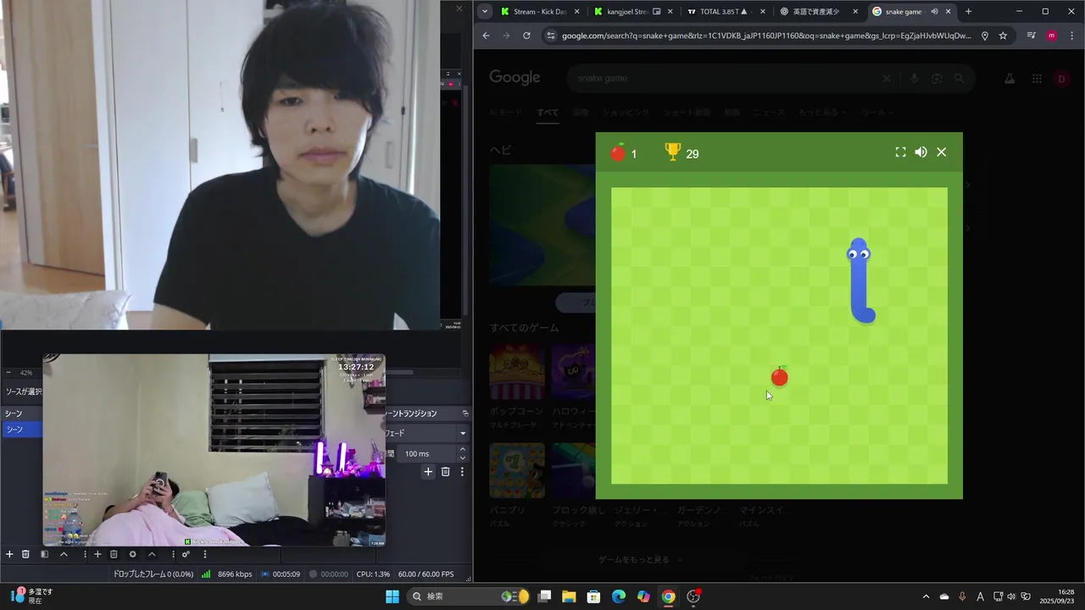
Task: Open the ポップコーン game thumbnail
Action: (x=517, y=372)
